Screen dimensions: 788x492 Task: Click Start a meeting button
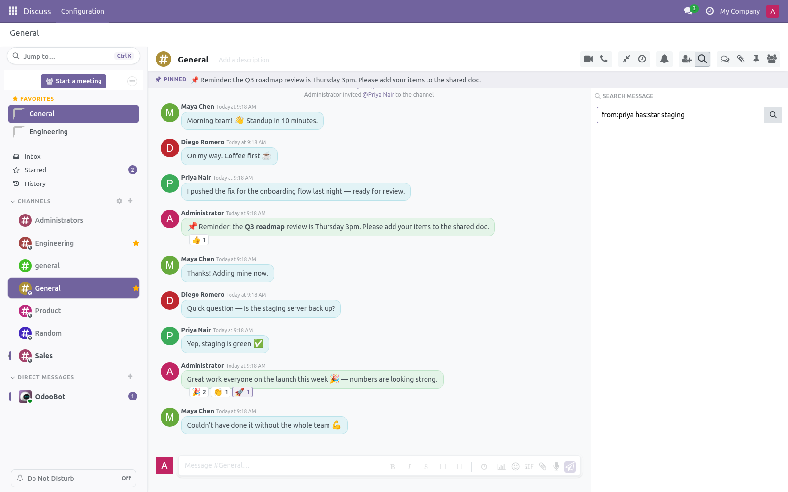(x=74, y=81)
